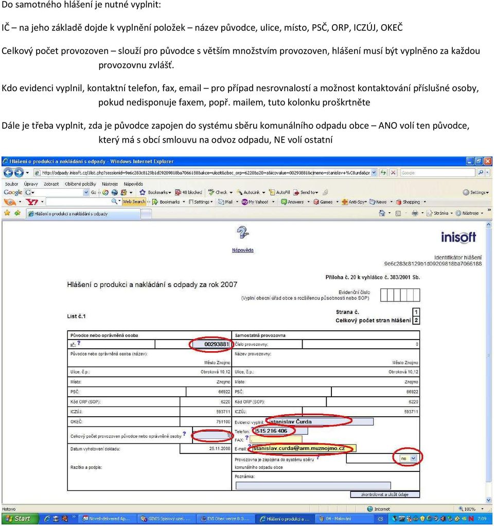This screenshot has width=494, height=526.
Task: Open the 100% zoom level control
Action: pyautogui.click(x=471, y=509)
